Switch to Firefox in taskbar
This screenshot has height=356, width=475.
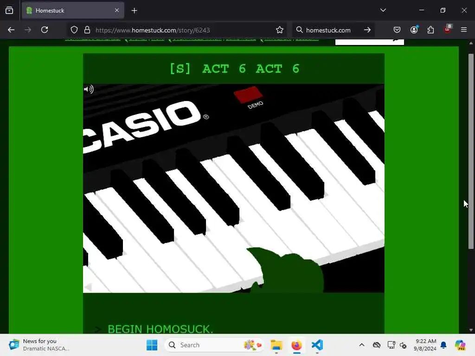(296, 345)
